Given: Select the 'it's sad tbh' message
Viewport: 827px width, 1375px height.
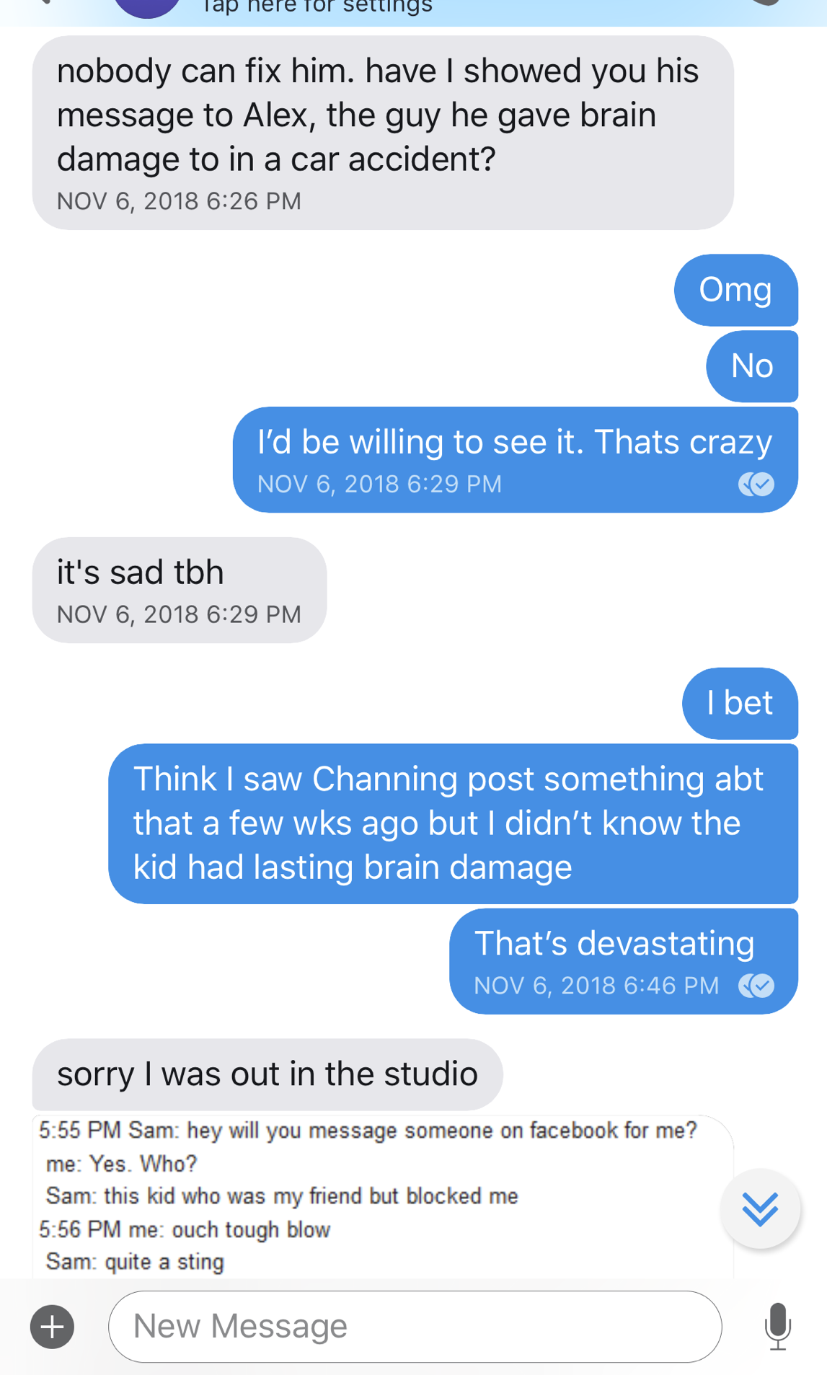Looking at the screenshot, I should click(180, 590).
